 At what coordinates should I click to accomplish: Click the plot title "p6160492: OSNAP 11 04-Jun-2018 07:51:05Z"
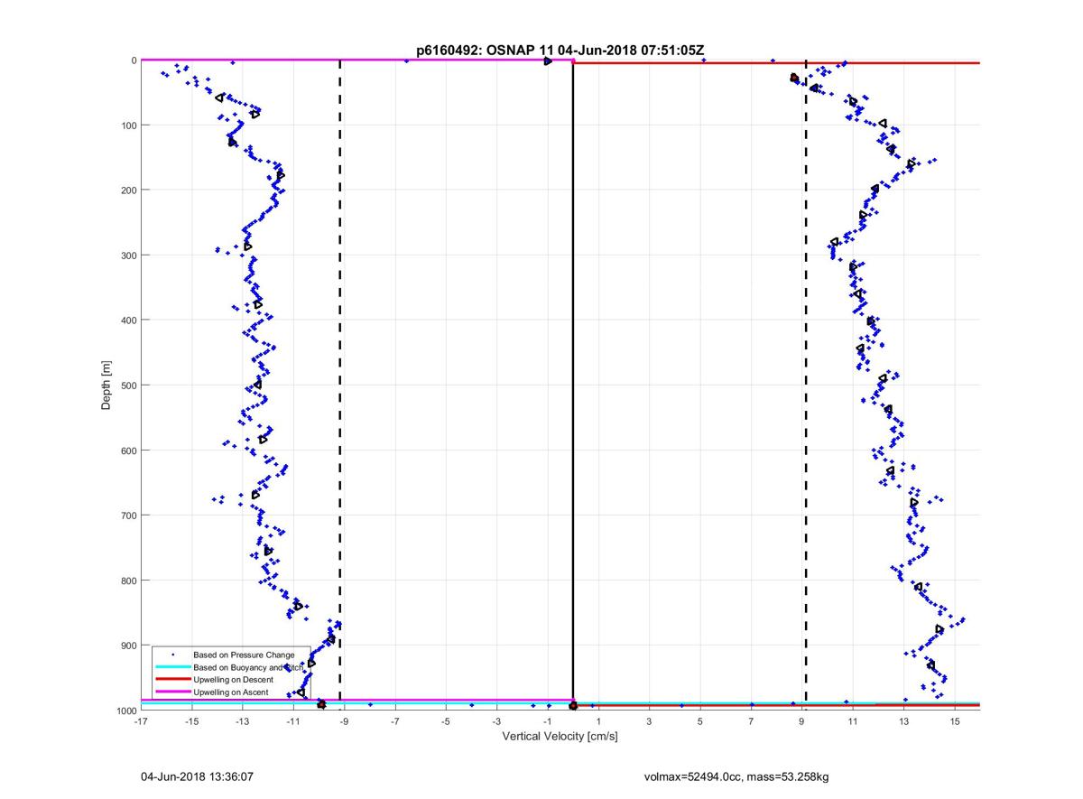[x=560, y=49]
